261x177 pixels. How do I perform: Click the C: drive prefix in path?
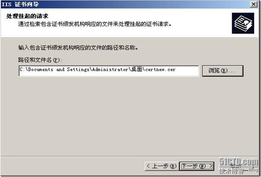point(22,69)
